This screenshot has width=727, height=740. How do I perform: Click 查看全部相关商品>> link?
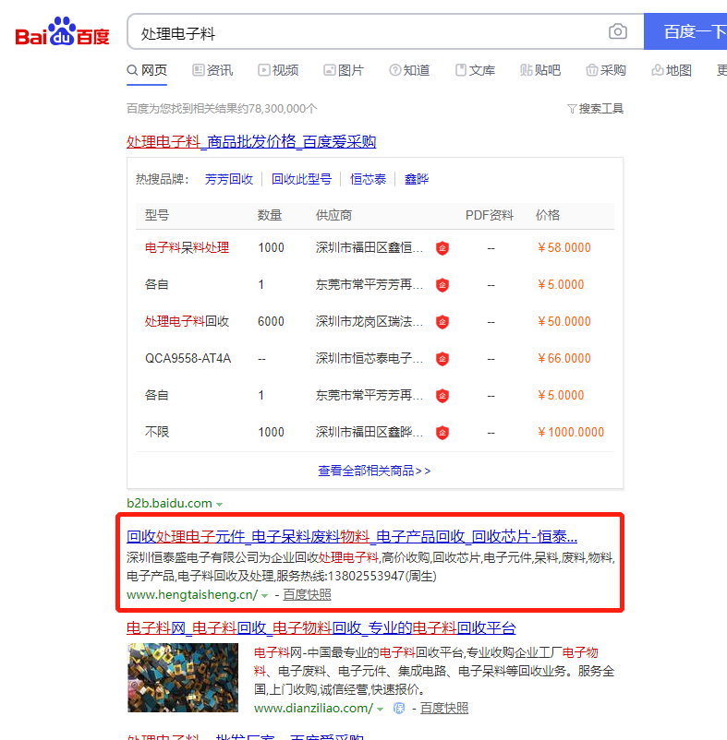374,471
